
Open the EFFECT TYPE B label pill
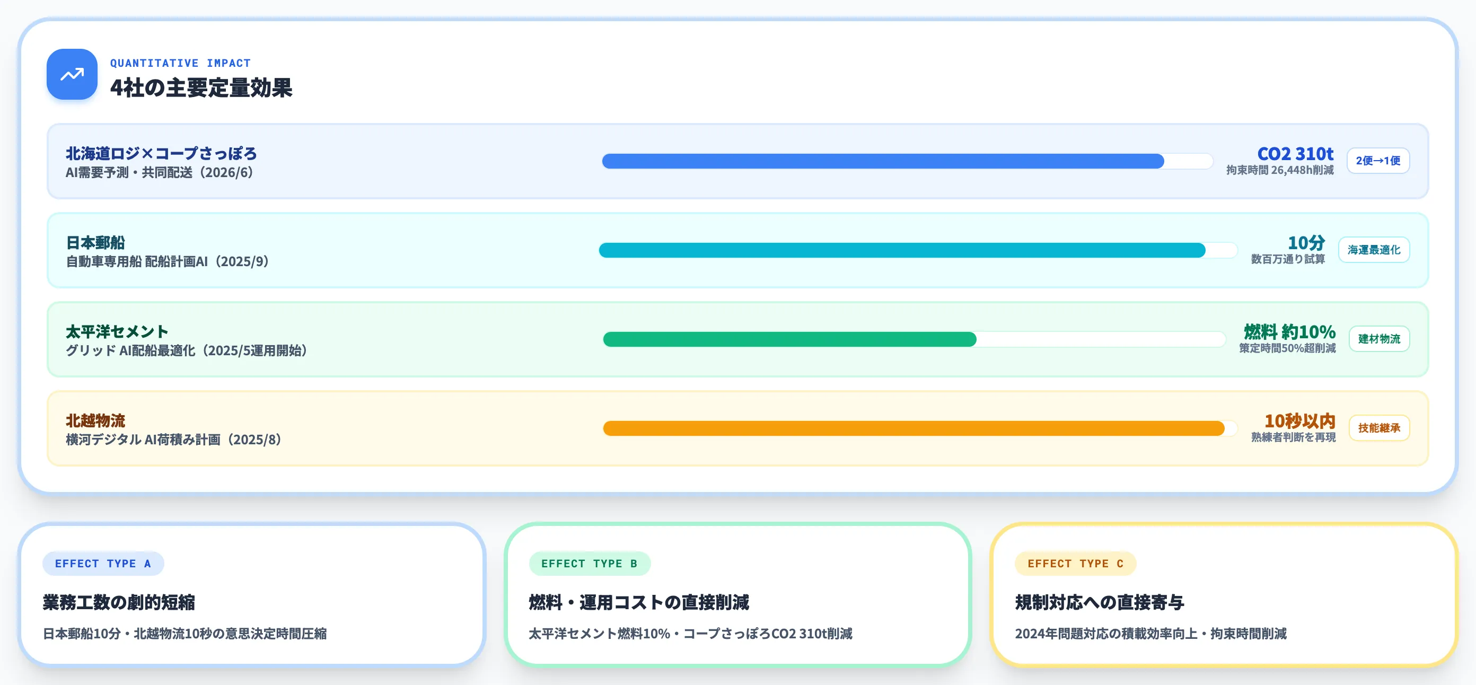coord(590,564)
